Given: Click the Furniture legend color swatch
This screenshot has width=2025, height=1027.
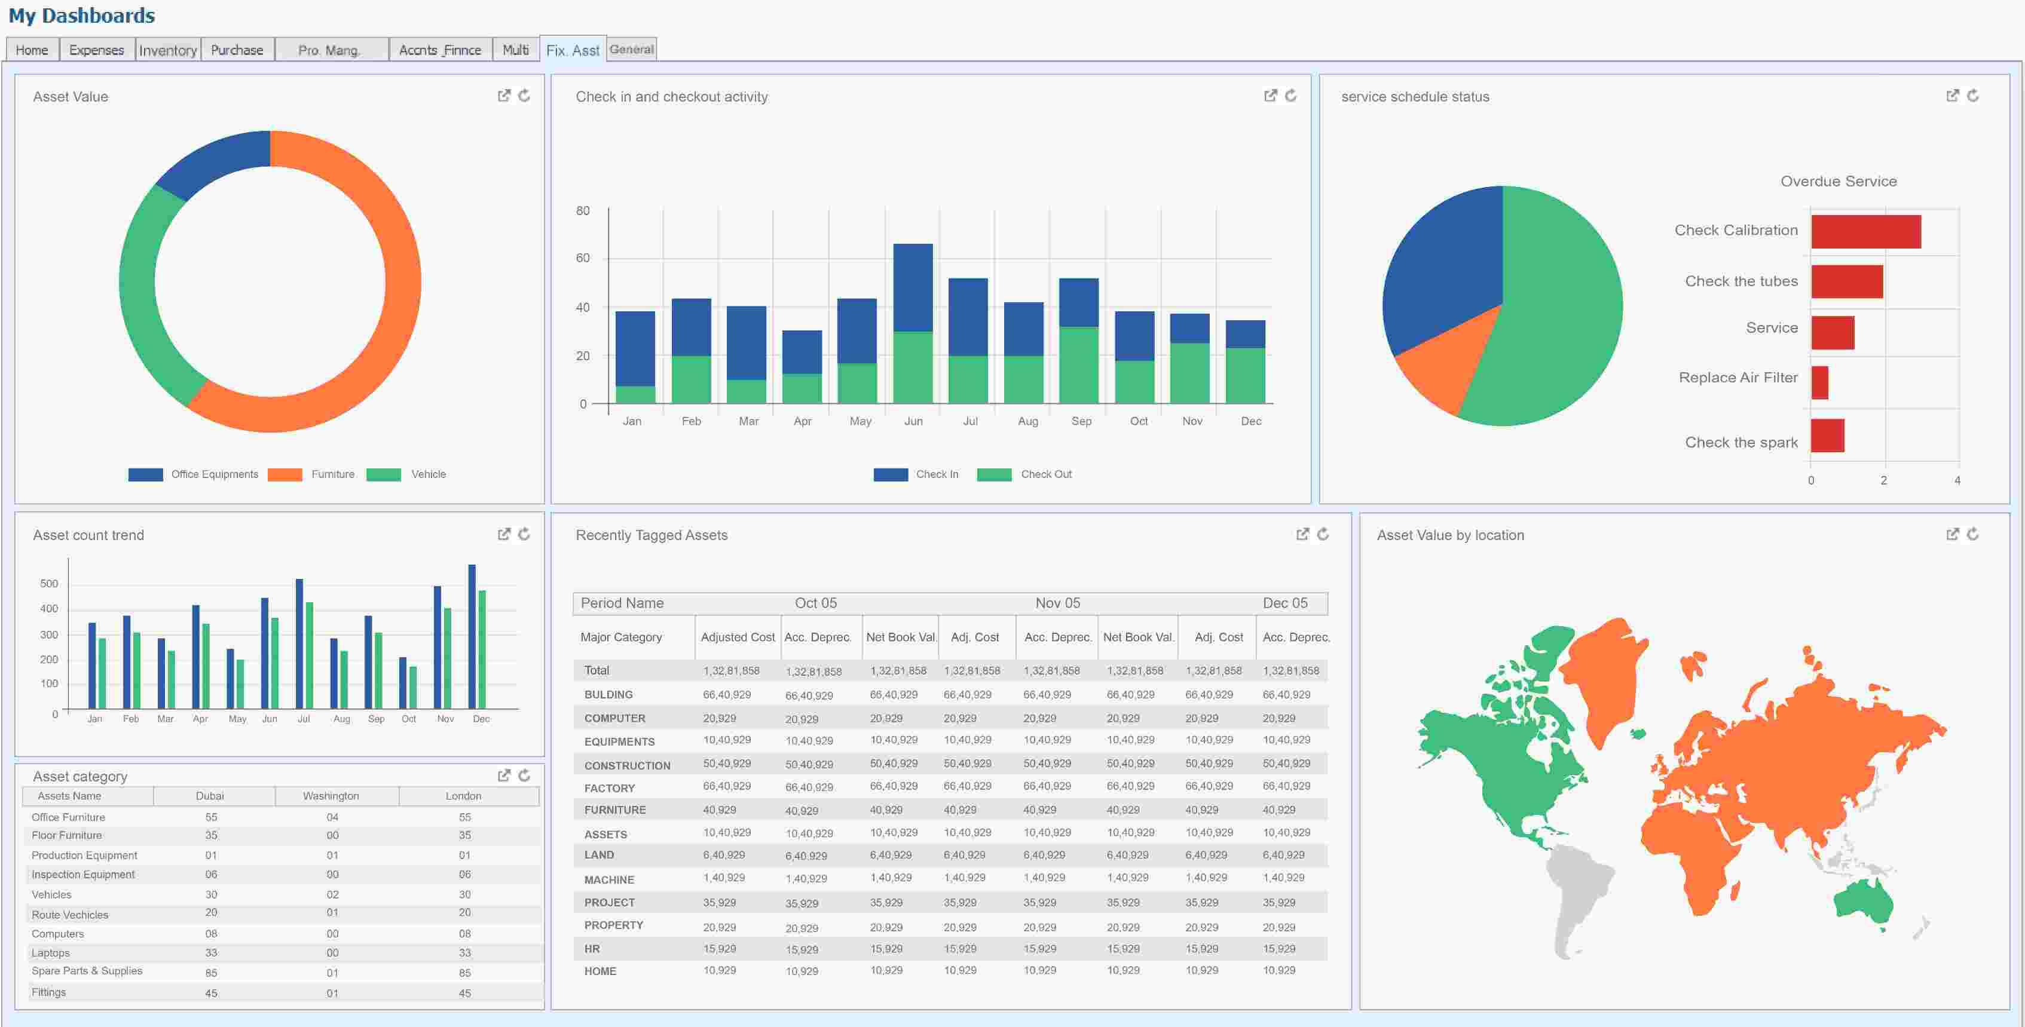Looking at the screenshot, I should [x=285, y=474].
